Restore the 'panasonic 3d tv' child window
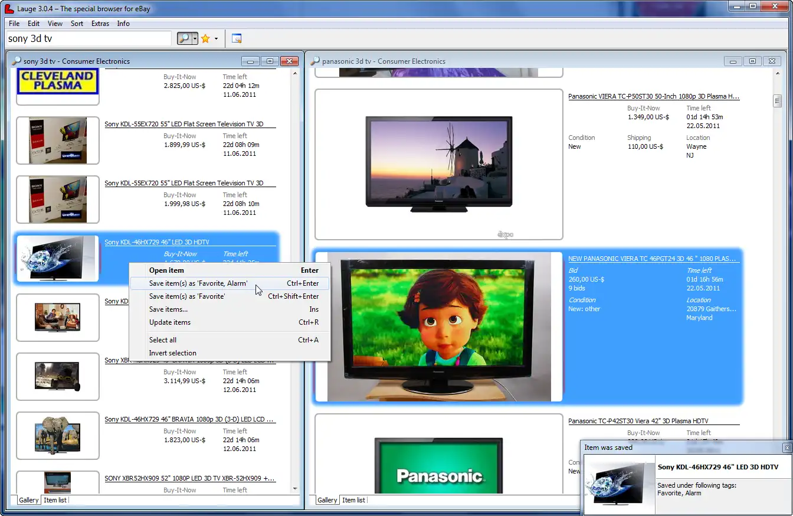Image resolution: width=793 pixels, height=516 pixels. 752,61
